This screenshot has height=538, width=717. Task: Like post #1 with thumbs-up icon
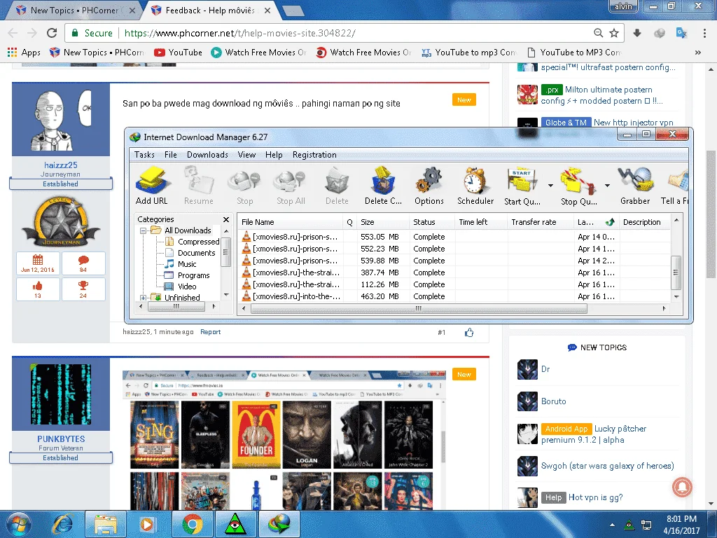pos(469,333)
